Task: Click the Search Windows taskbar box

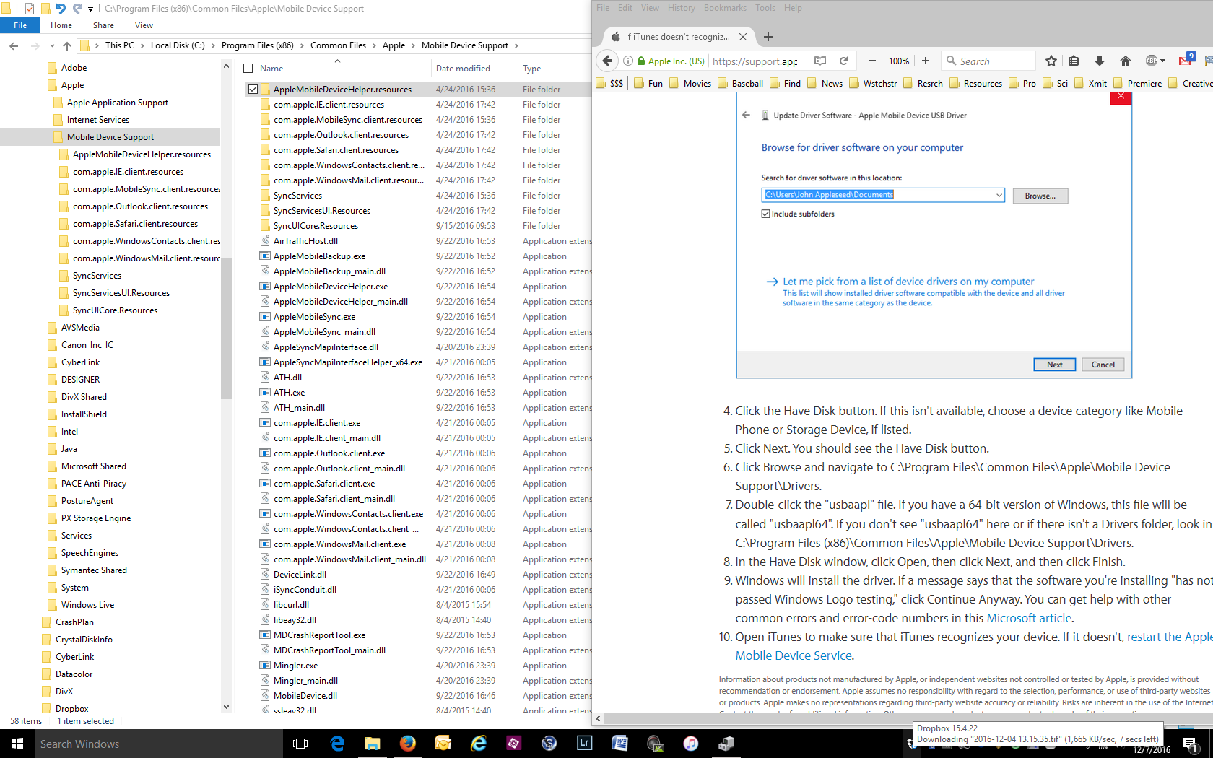Action: click(158, 744)
